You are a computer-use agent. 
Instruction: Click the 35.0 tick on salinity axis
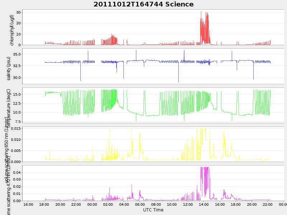pos(17,54)
